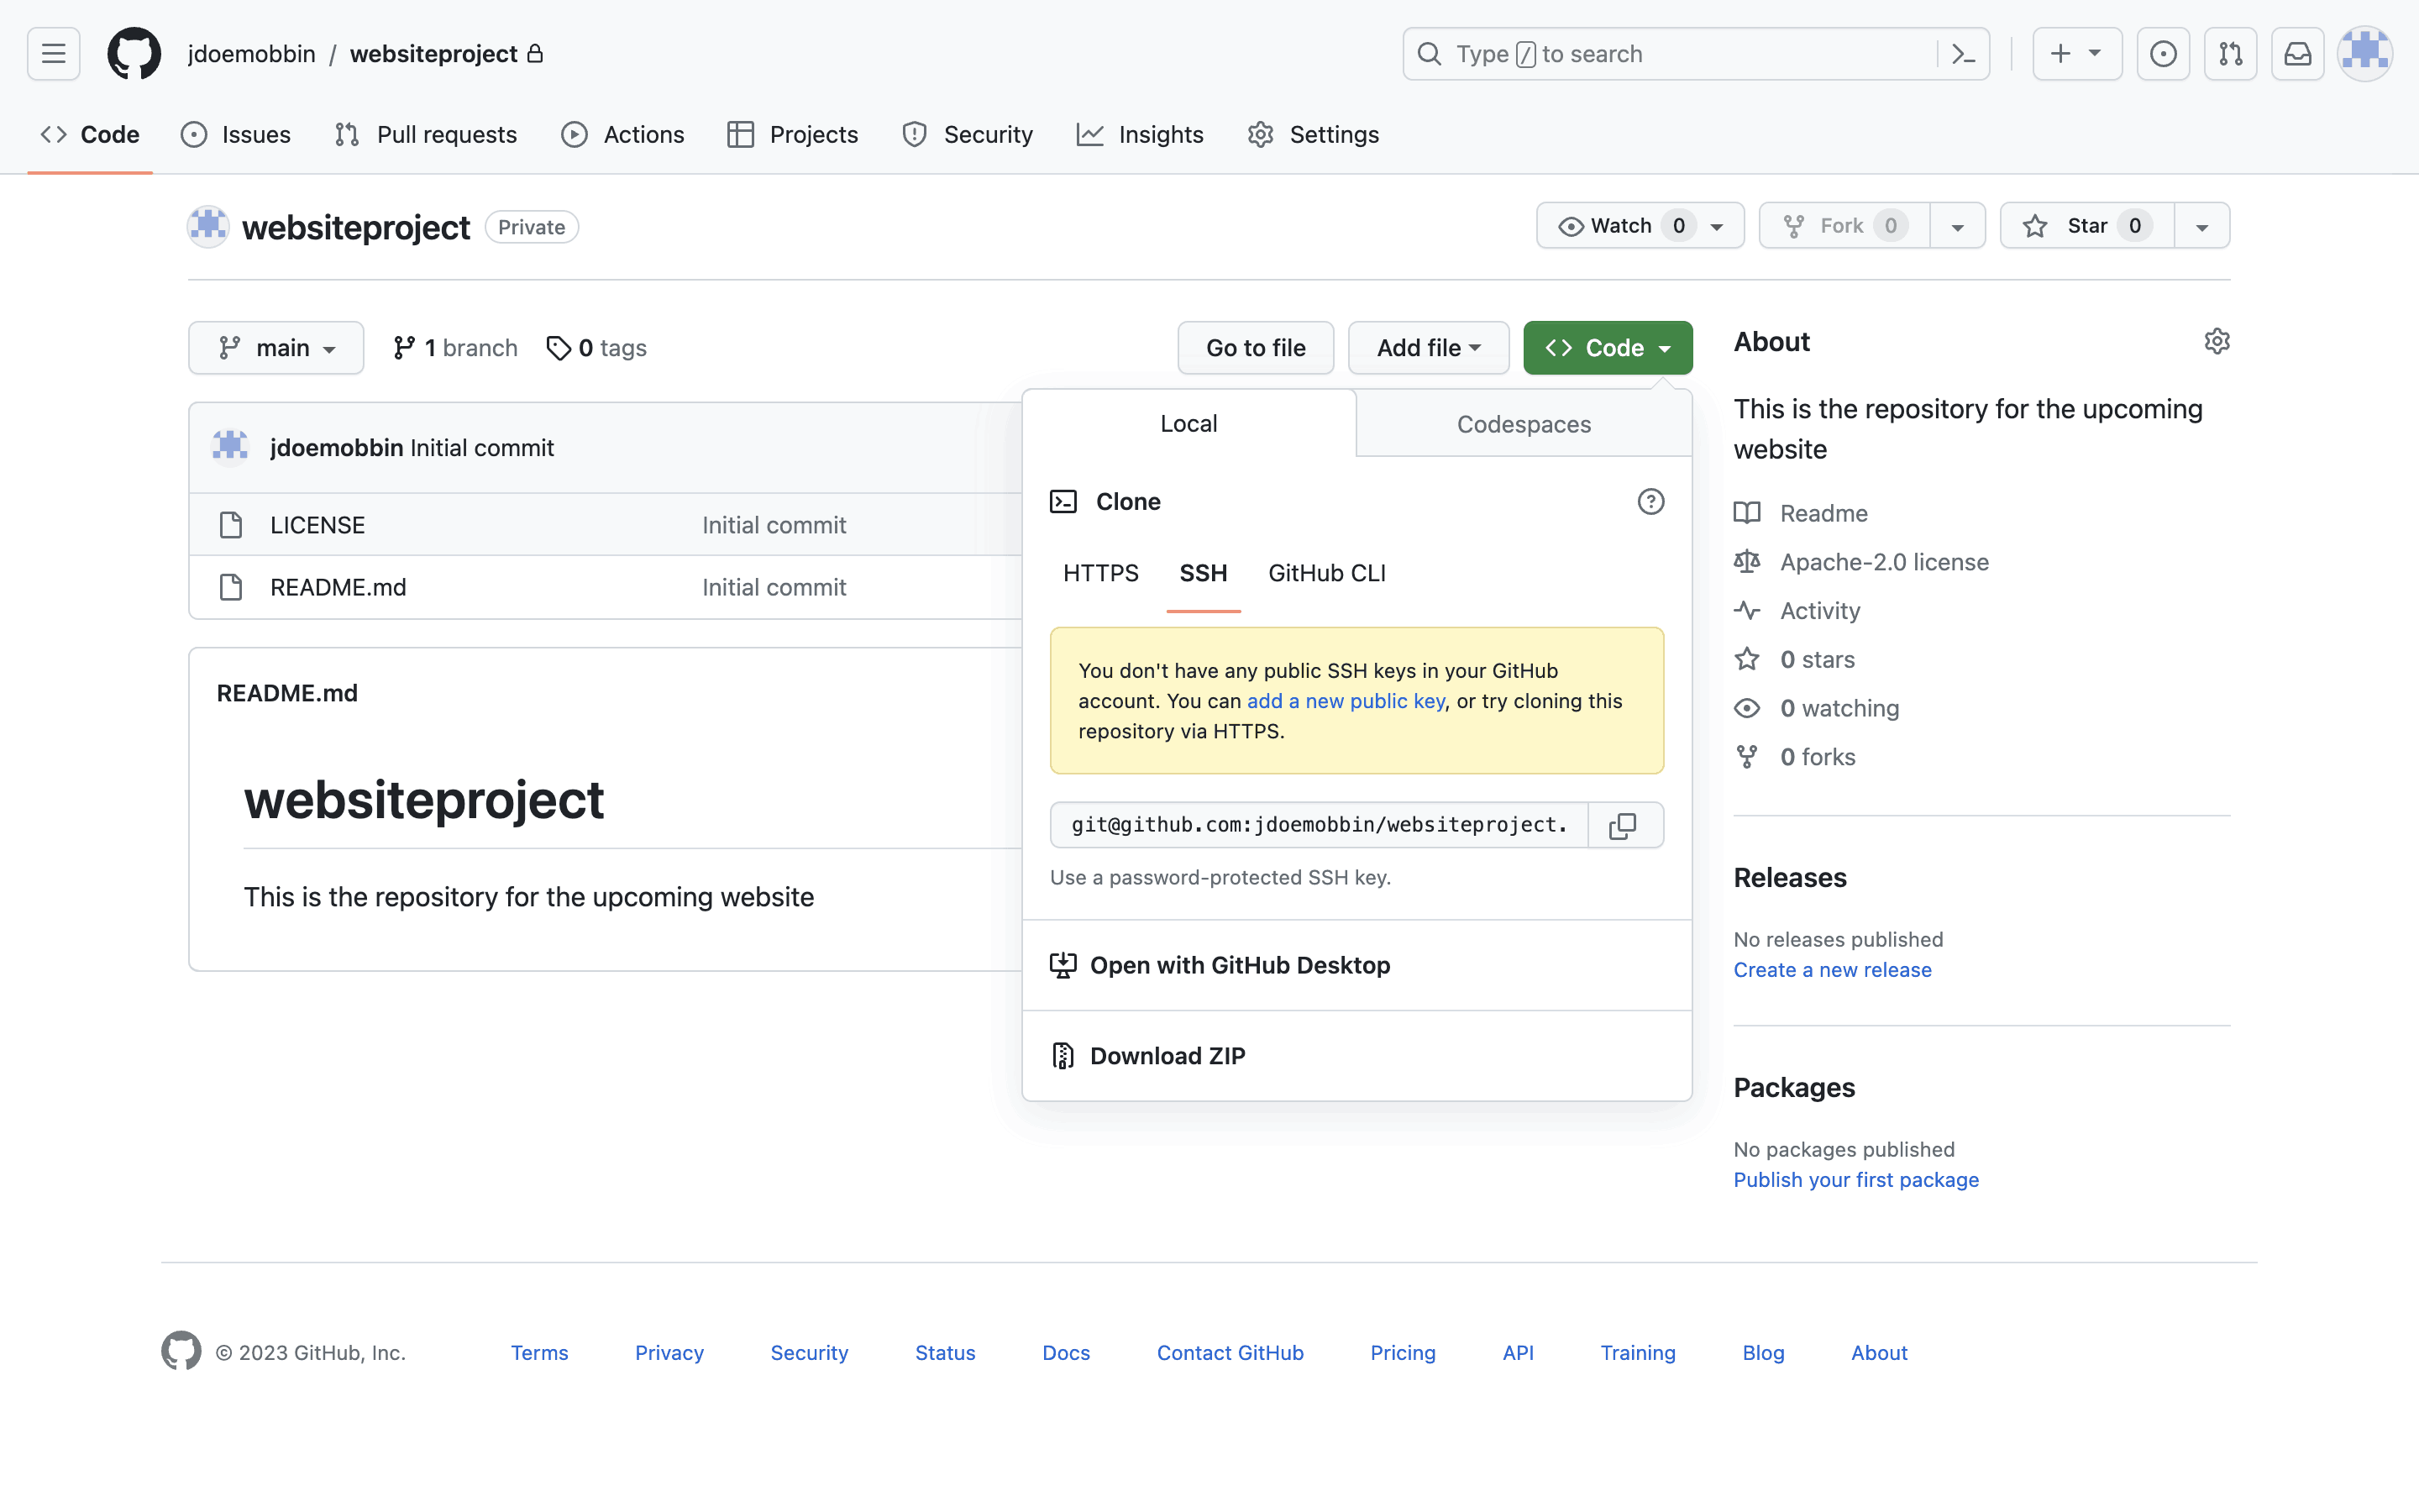Switch to the Local tab in clone popup

click(1189, 423)
